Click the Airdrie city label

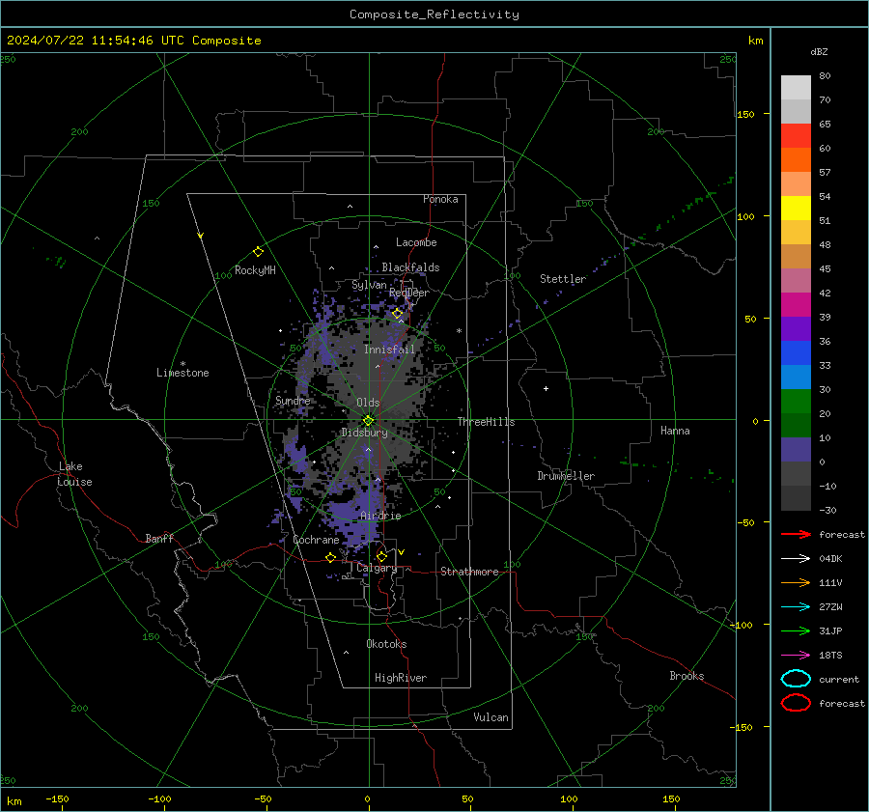pos(380,516)
